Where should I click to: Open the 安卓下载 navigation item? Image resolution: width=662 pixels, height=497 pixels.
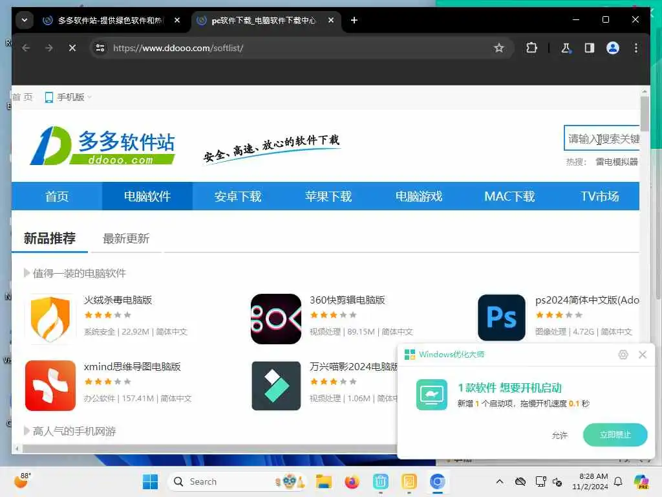click(x=238, y=197)
